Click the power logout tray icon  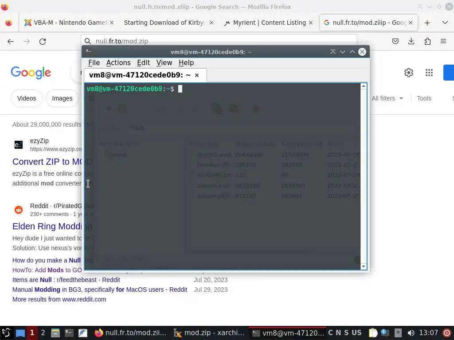(x=447, y=333)
